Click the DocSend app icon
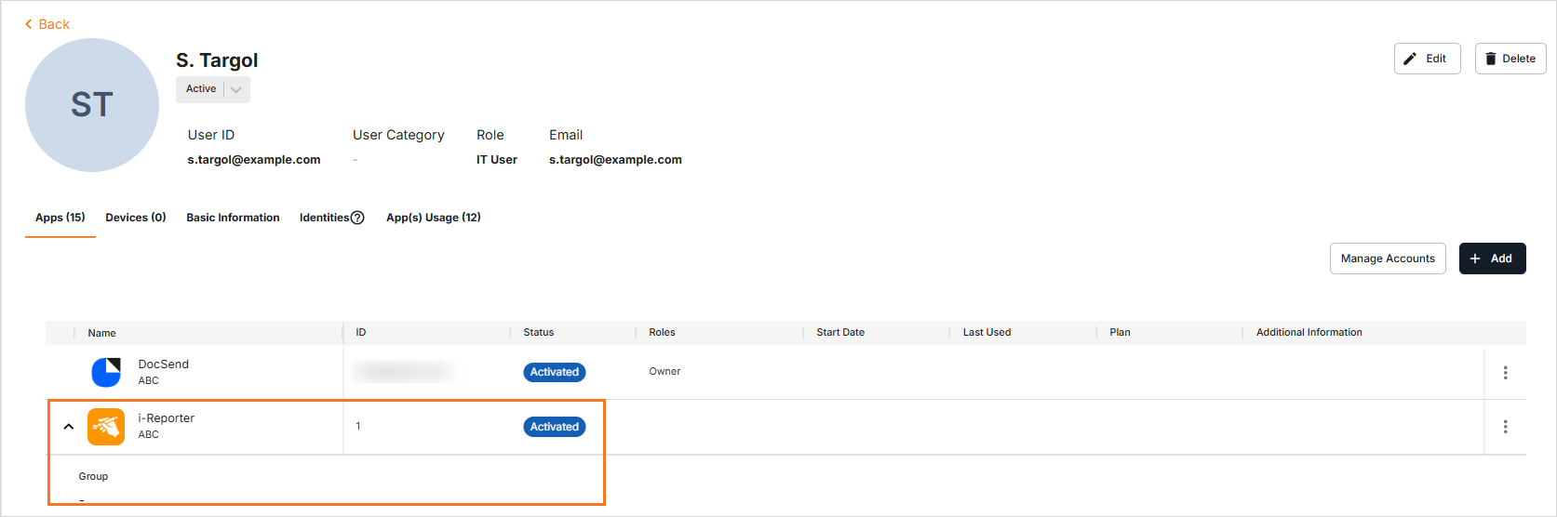The height and width of the screenshot is (517, 1557). coord(106,372)
